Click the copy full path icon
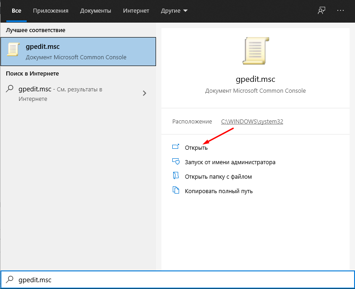This screenshot has height=289, width=355. pos(175,190)
